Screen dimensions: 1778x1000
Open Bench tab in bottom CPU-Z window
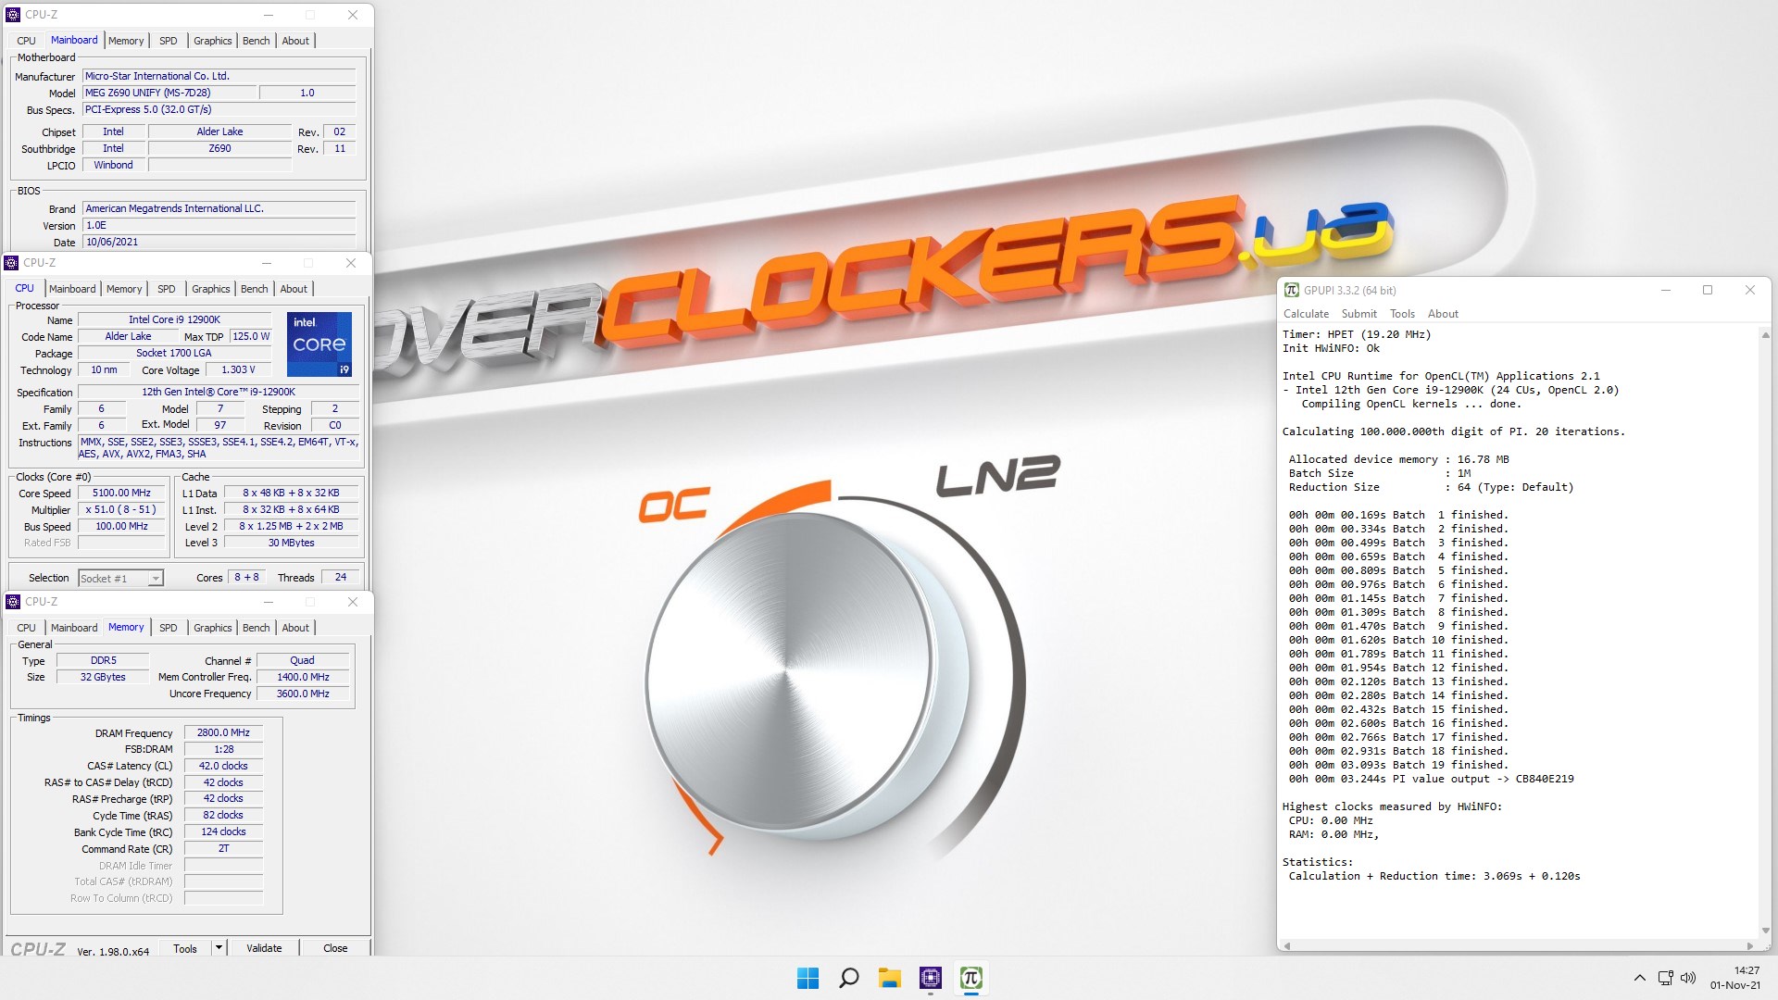257,628
